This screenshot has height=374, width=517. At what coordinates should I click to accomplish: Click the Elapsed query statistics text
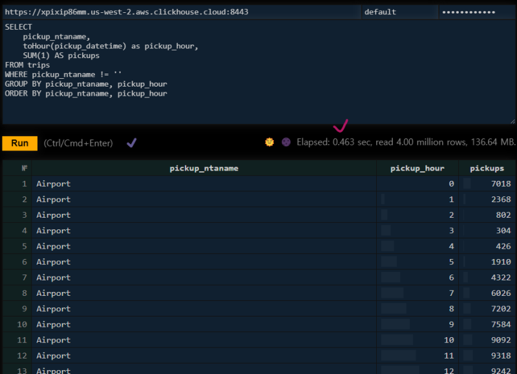(x=406, y=142)
